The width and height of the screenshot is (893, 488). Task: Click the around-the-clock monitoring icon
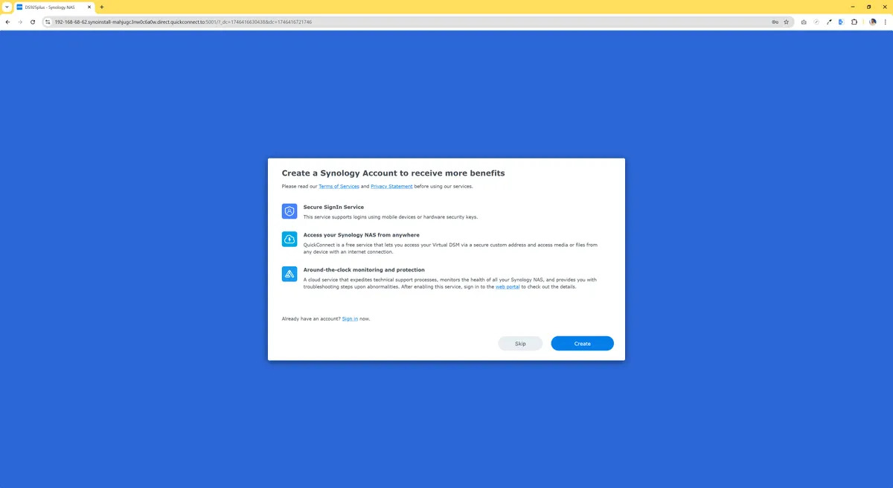click(289, 274)
